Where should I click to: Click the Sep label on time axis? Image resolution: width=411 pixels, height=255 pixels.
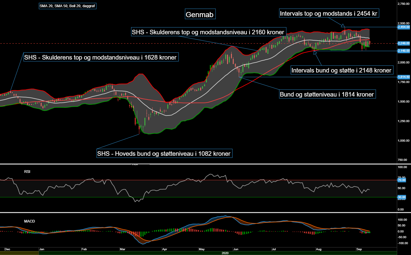[359, 249]
